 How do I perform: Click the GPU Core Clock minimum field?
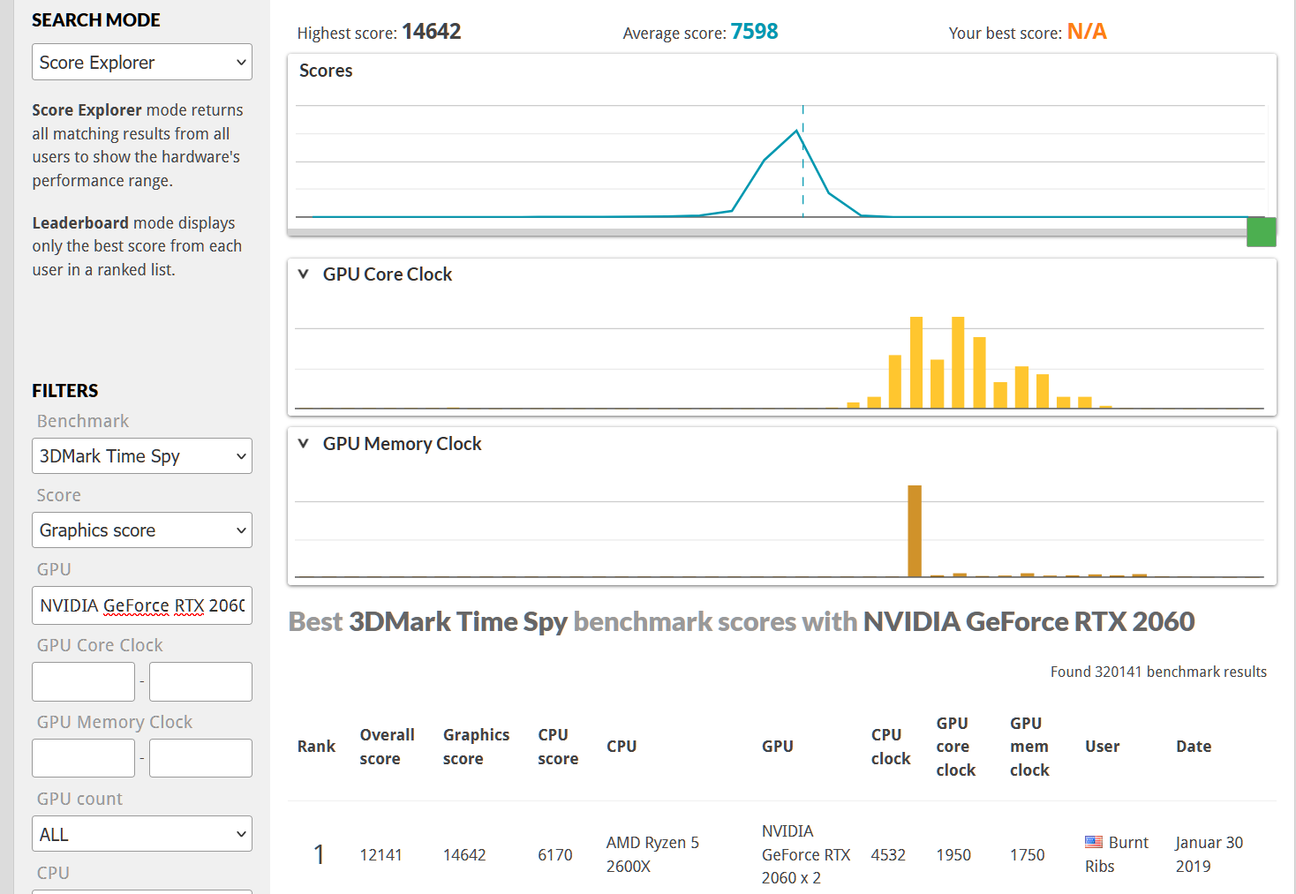pos(84,681)
